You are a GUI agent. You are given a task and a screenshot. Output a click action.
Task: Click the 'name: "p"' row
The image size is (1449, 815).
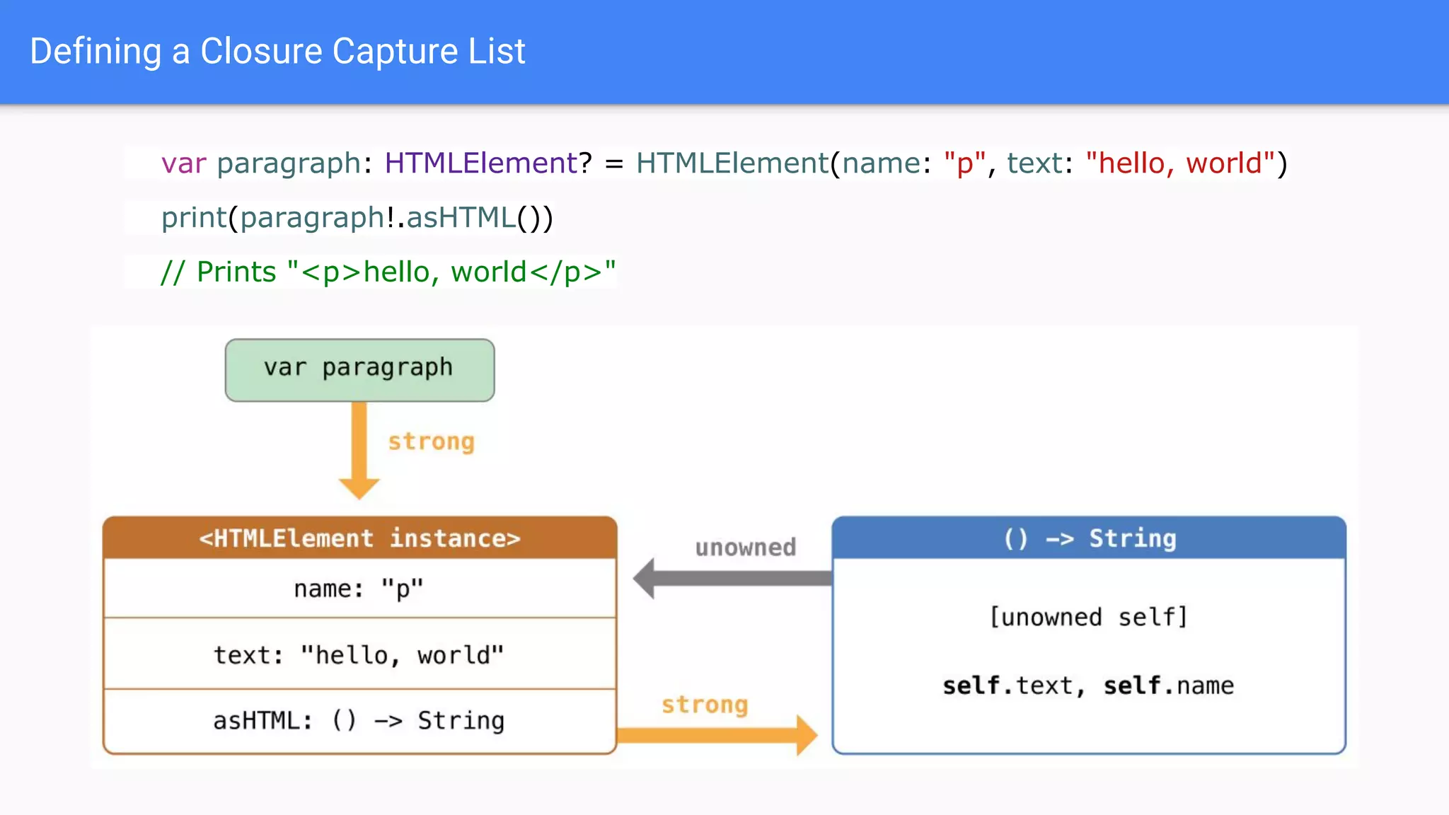click(359, 589)
